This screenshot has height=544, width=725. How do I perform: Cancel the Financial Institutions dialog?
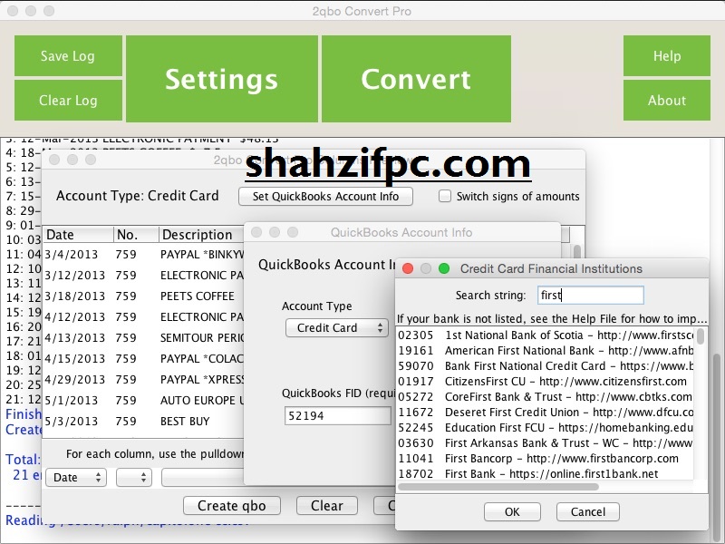click(587, 511)
